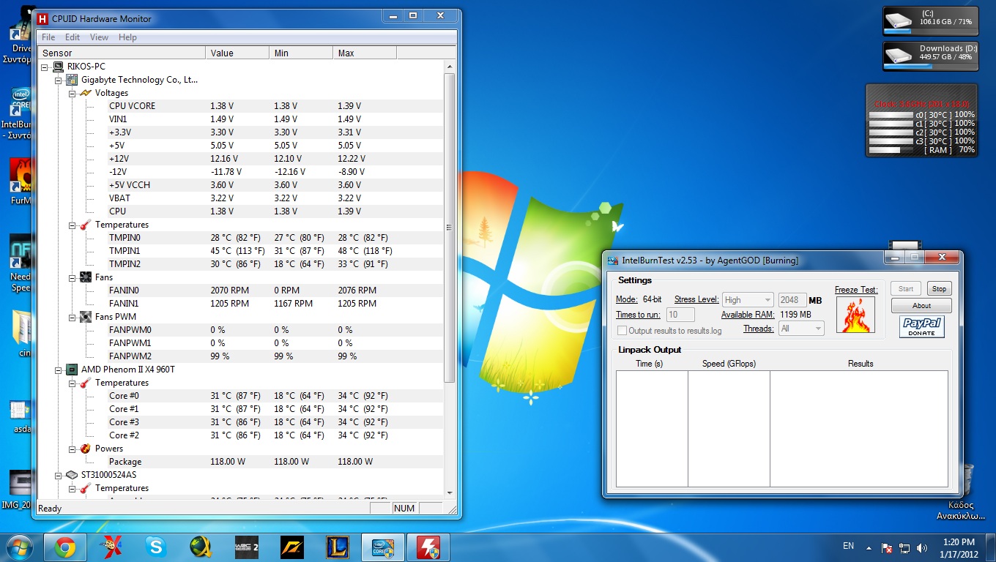Open the Windows Start menu
Viewport: 996px width, 562px height.
click(x=20, y=547)
